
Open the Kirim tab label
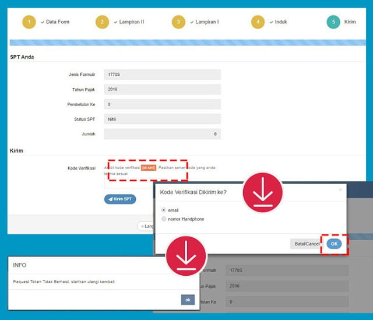coord(350,22)
